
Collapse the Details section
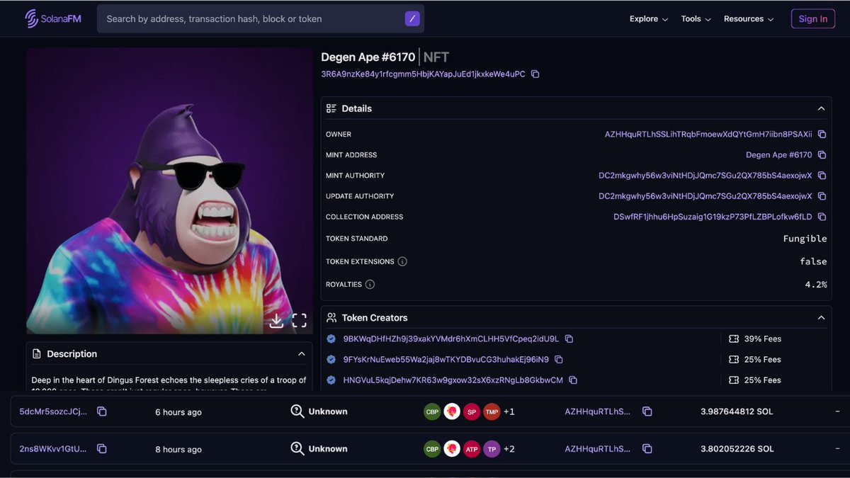pos(821,108)
